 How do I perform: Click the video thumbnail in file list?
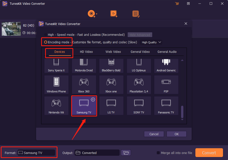[x=11, y=29]
